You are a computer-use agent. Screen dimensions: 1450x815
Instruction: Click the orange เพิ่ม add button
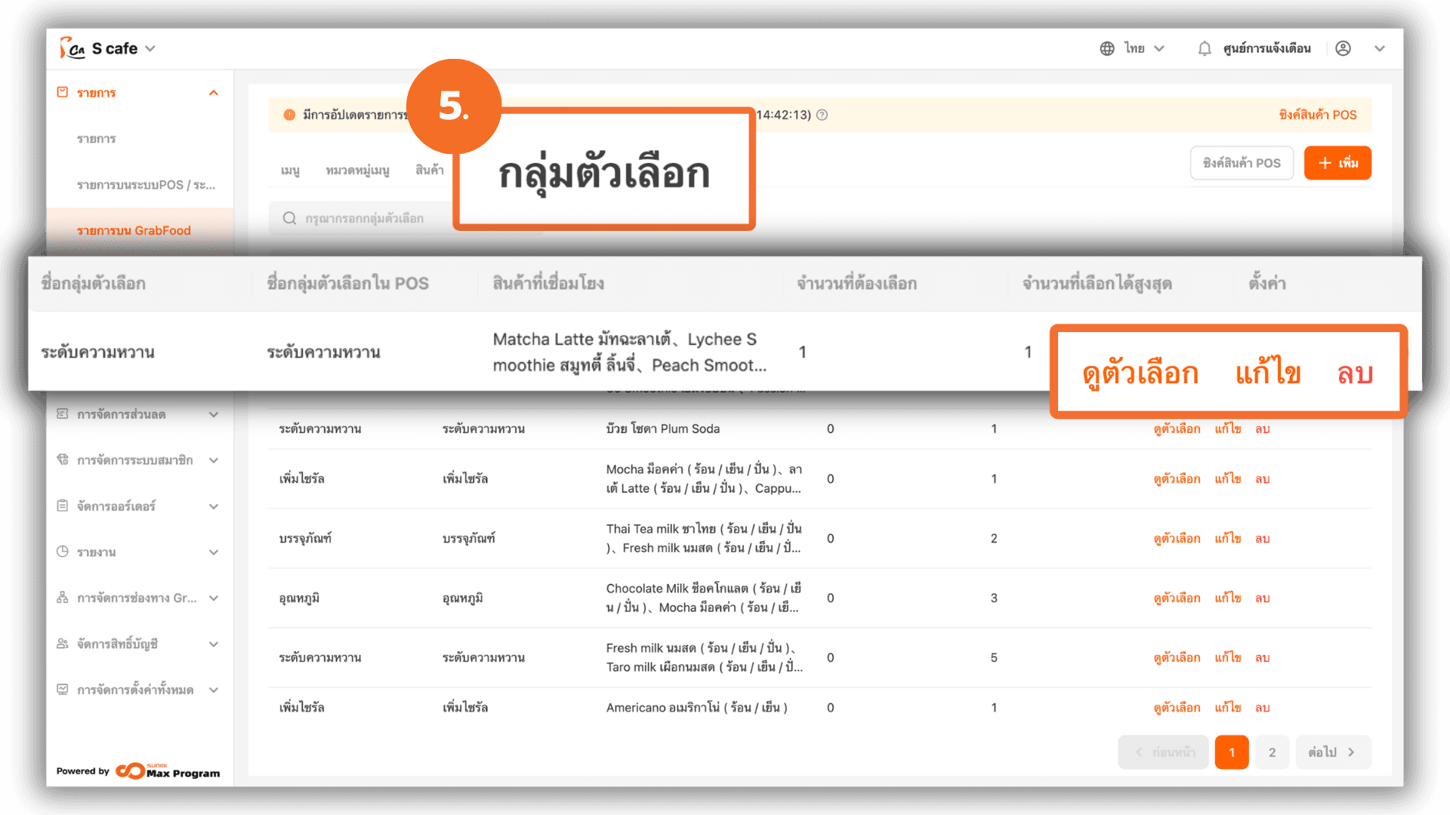(x=1337, y=163)
